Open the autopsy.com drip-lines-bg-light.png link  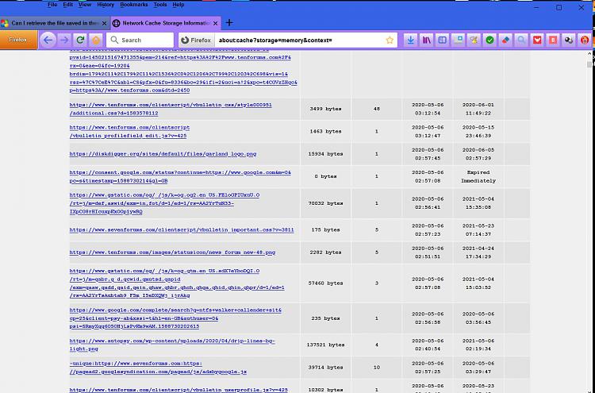click(x=172, y=345)
